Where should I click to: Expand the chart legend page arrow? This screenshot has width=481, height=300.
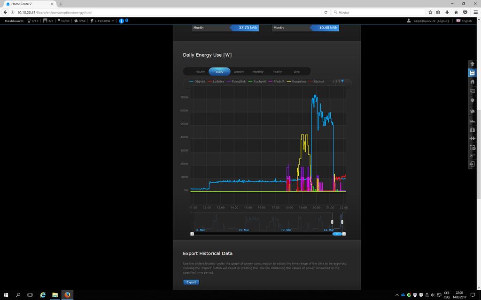pos(342,81)
